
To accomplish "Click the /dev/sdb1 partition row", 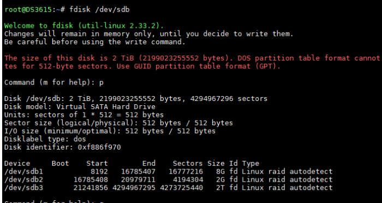I will point(168,171).
